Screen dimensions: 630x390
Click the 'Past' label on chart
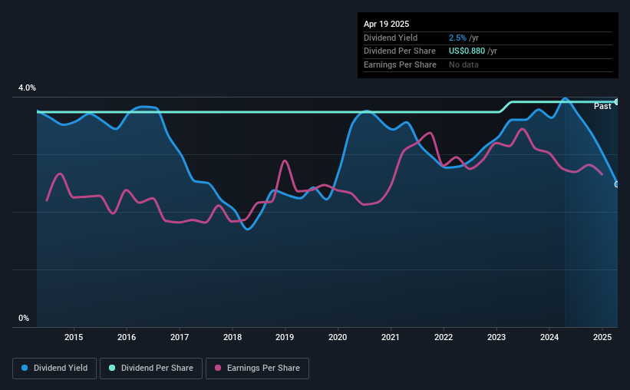tap(602, 106)
